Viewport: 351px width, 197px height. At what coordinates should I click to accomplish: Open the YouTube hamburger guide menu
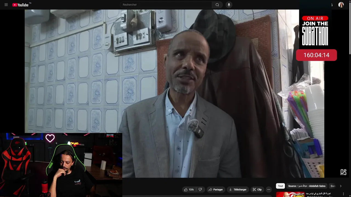click(6, 5)
